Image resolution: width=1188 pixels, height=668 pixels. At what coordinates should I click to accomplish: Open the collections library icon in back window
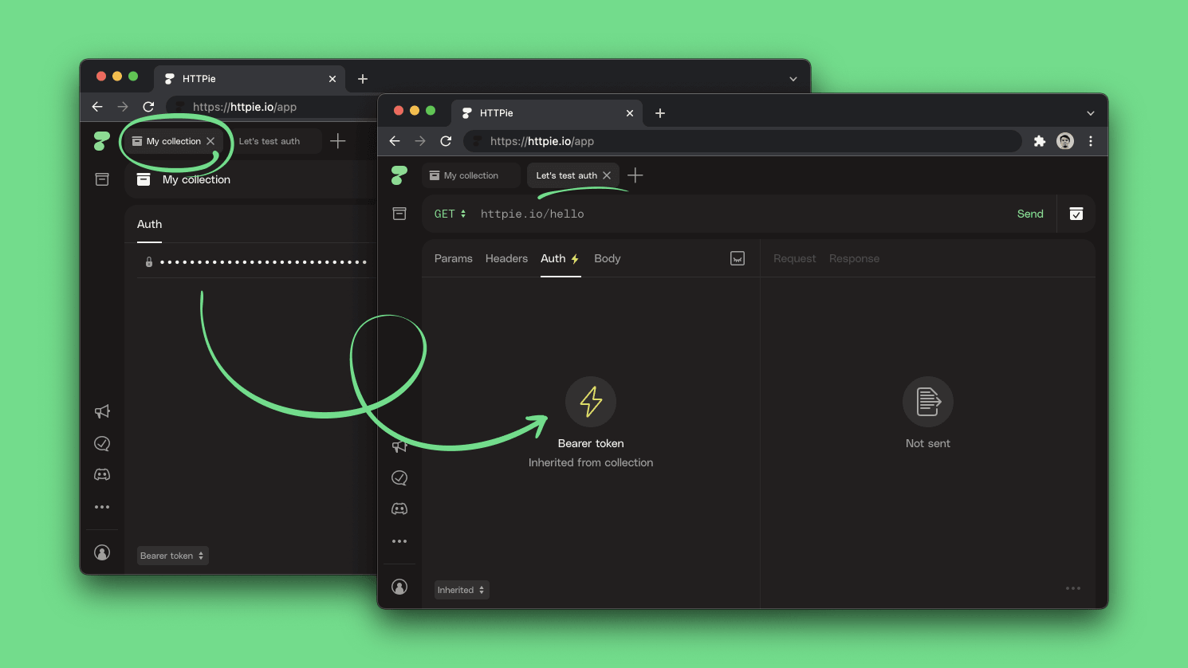[x=102, y=179]
